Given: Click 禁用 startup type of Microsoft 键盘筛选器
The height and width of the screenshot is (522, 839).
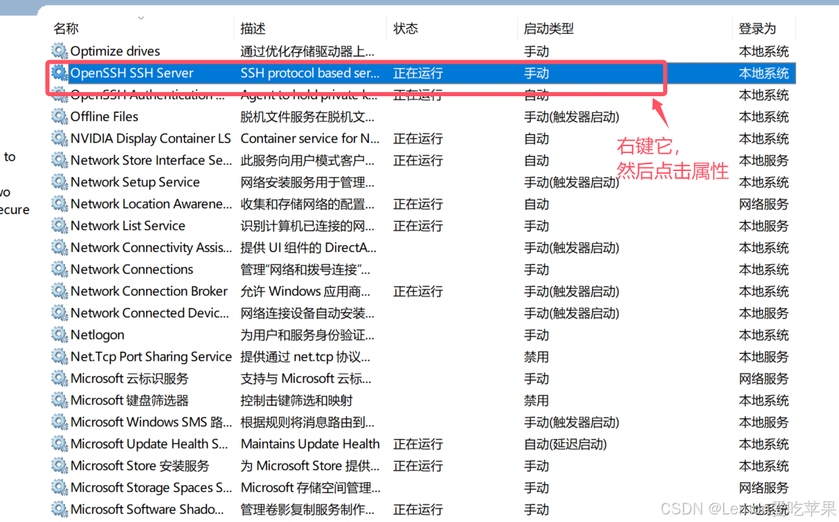Looking at the screenshot, I should point(536,400).
